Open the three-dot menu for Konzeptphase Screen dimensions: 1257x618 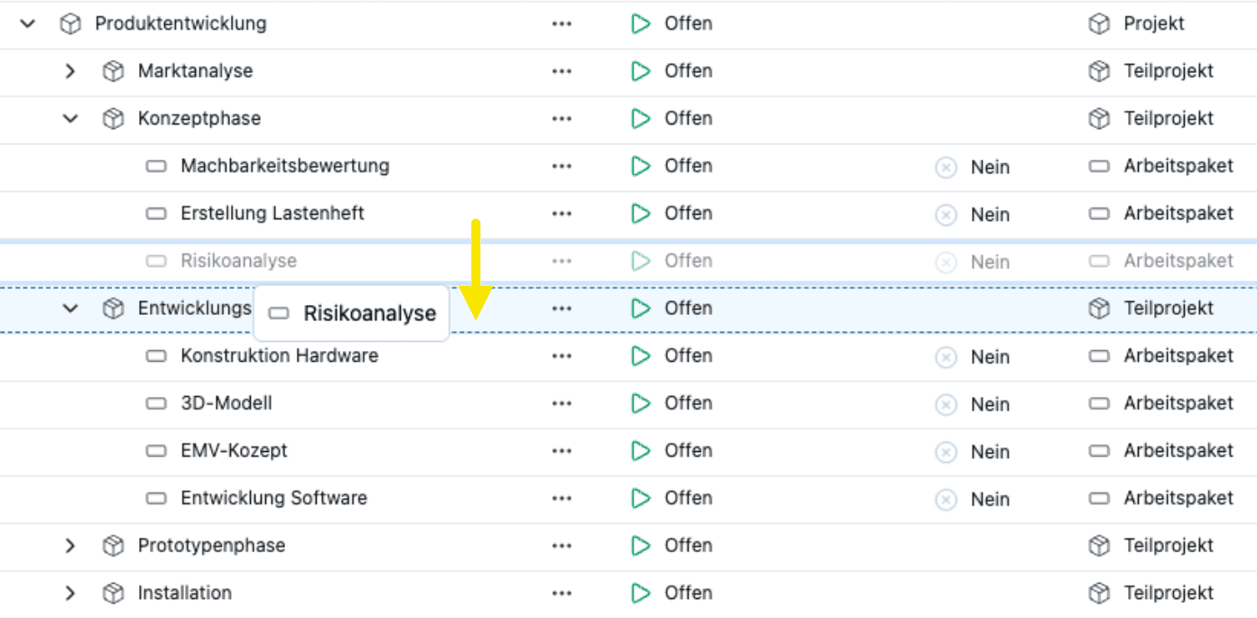(561, 119)
